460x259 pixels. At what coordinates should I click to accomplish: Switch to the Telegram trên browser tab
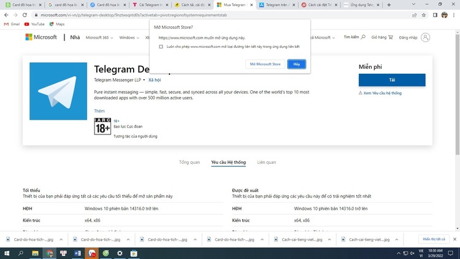[x=277, y=5]
